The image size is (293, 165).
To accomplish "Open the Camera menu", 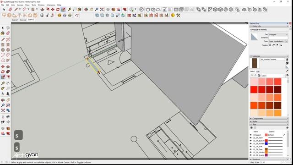I will pyautogui.click(x=20, y=5).
